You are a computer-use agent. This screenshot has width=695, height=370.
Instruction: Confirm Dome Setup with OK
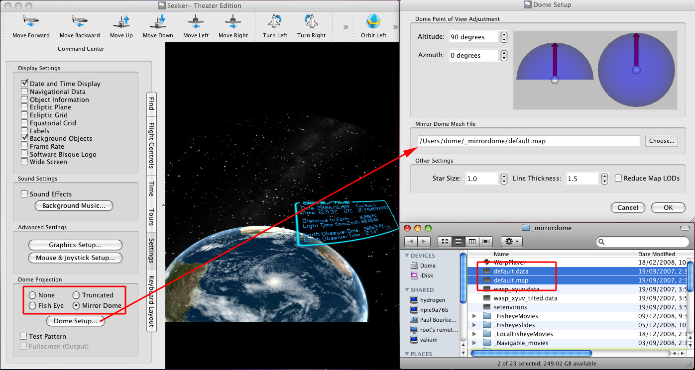(668, 208)
